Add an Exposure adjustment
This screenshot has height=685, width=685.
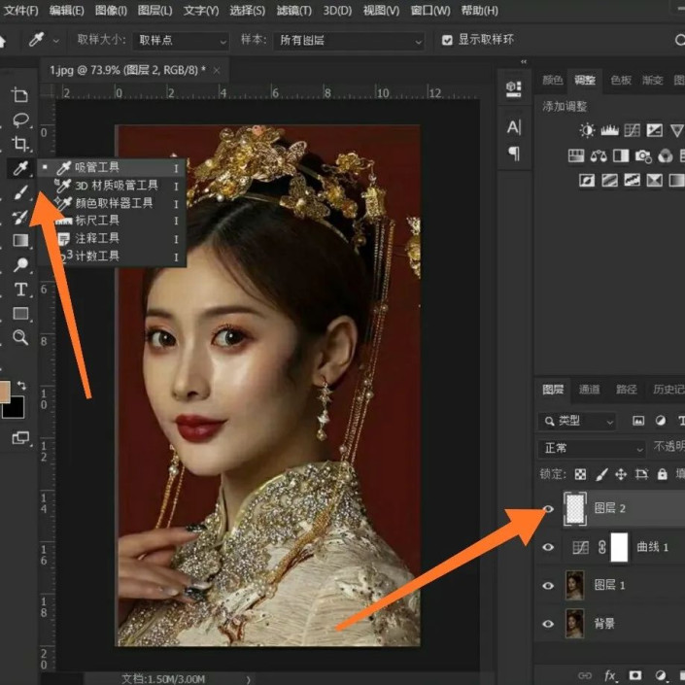(654, 130)
